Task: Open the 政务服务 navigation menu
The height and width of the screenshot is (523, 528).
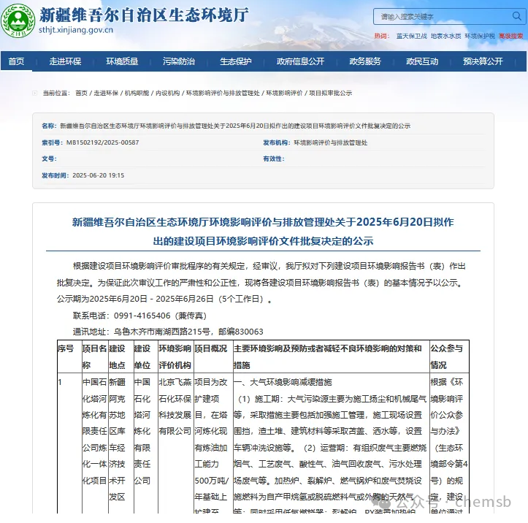Action: coord(365,61)
